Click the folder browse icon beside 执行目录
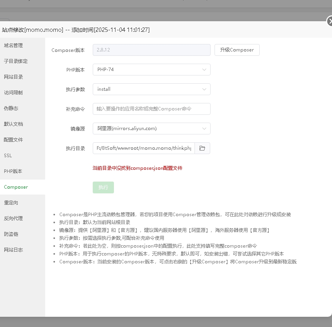Screen dimensions: 332x327 point(202,148)
